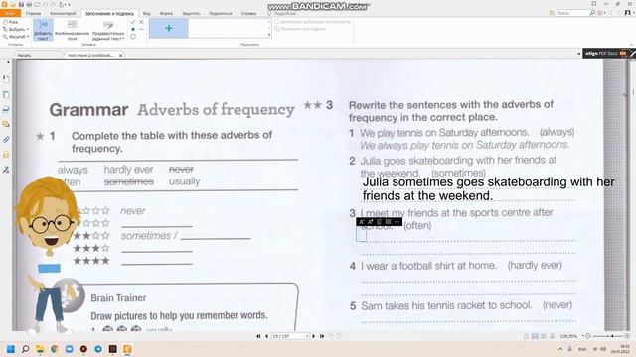Open Windows taskbar search
Image resolution: width=636 pixels, height=357 pixels.
tap(25, 349)
